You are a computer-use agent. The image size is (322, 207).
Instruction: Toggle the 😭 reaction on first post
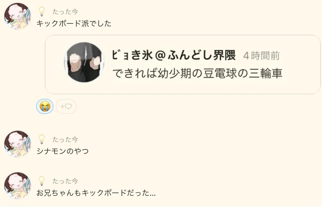[x=45, y=106]
